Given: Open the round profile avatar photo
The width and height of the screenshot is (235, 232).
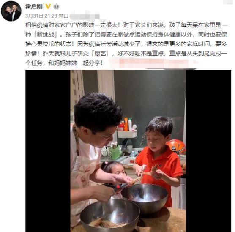Looking at the screenshot, I should coord(11,11).
